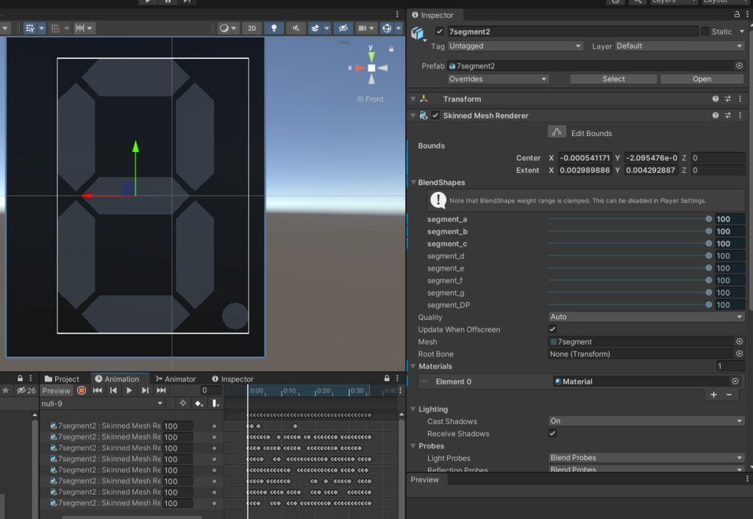The width and height of the screenshot is (753, 519).
Task: Open Transform component help icon
Action: (715, 99)
